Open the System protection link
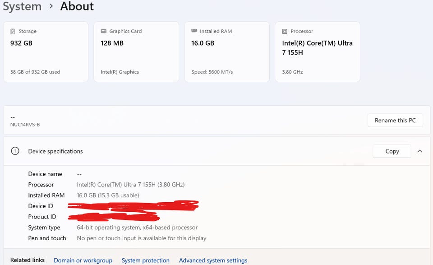Viewport: 433px width, 265px height. pos(145,260)
